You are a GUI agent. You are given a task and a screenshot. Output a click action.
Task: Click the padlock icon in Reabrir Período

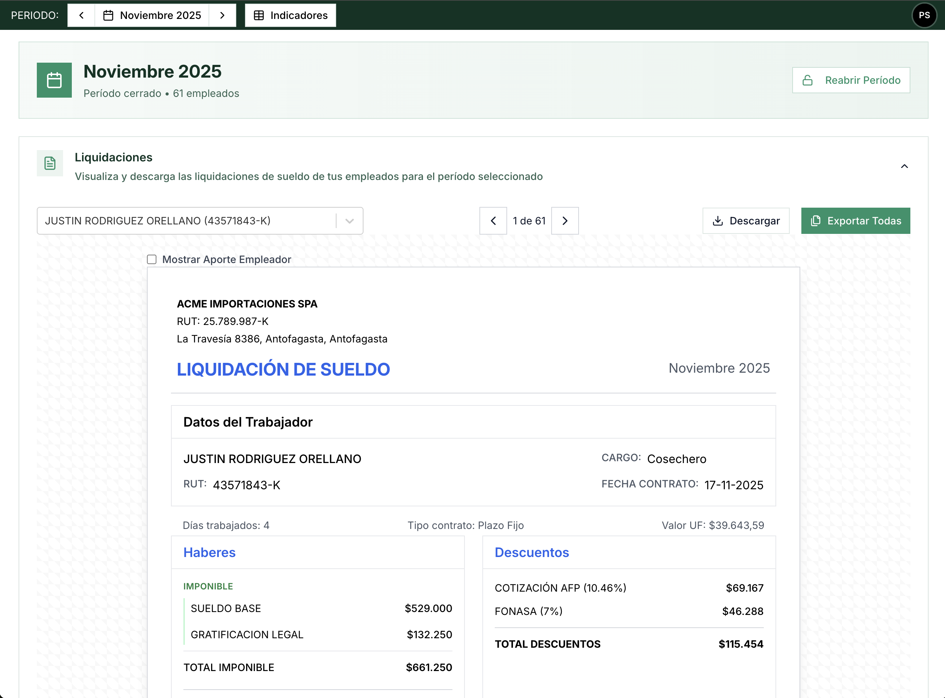[808, 80]
